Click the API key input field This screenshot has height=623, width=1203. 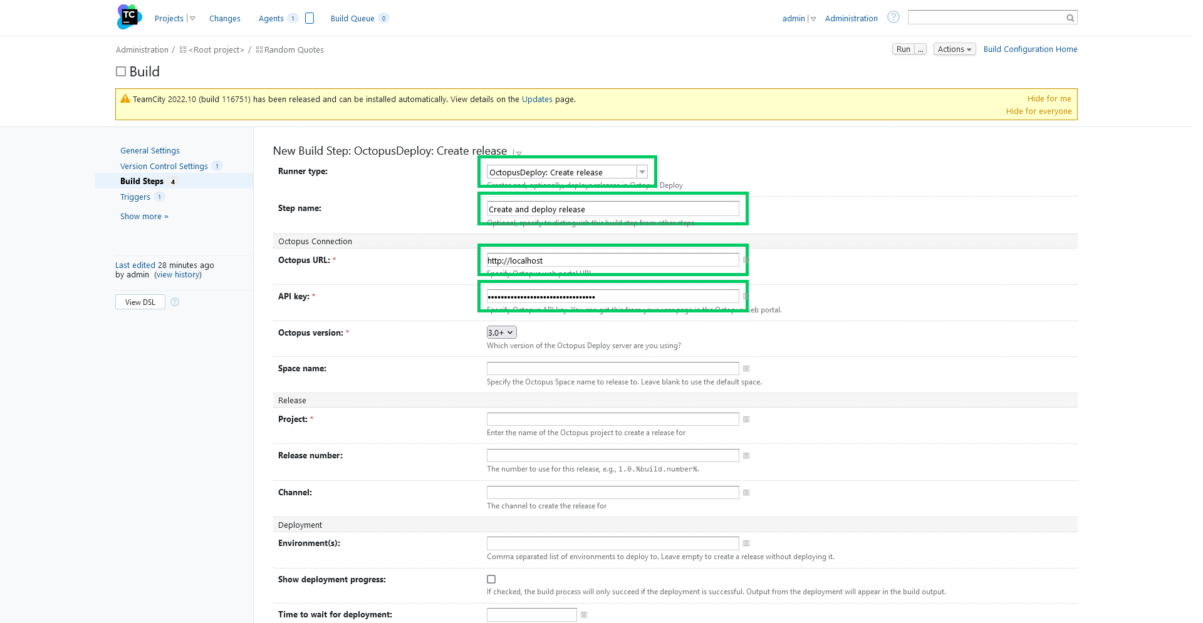pos(613,297)
